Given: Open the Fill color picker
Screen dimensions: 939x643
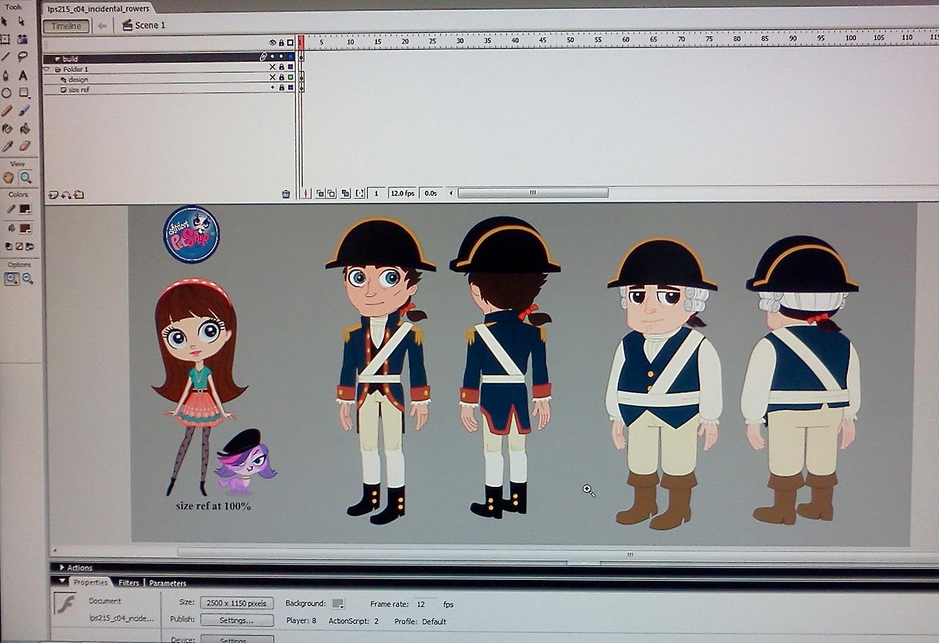Looking at the screenshot, I should click(x=25, y=228).
